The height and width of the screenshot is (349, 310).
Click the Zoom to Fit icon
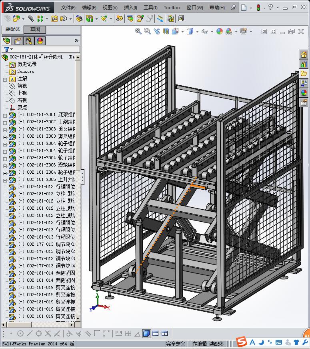pyautogui.click(x=138, y=31)
